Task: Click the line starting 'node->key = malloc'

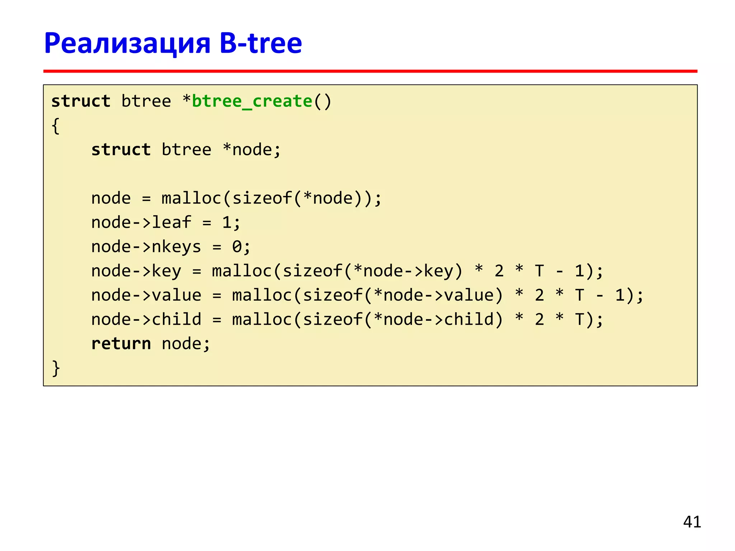Action: (347, 271)
